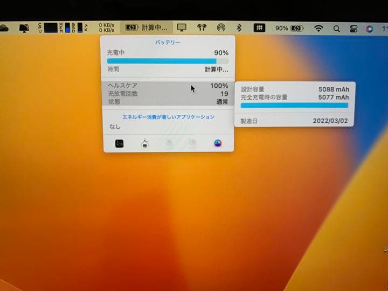Viewport: 388px width, 291px height.
Task: Open the system 90% battery status menu
Action: coord(289,28)
